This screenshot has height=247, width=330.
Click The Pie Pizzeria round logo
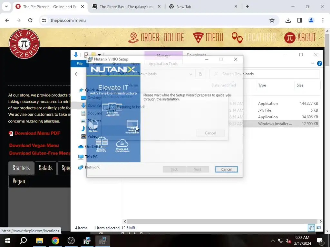tap(24, 44)
